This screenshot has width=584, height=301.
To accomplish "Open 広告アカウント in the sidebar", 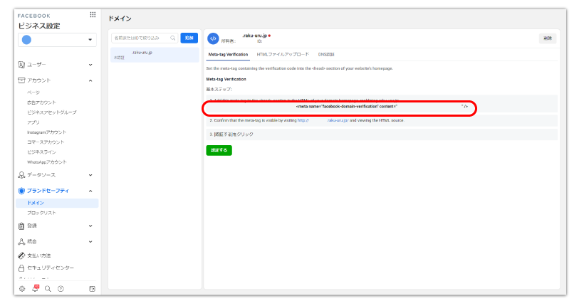I will 41,102.
